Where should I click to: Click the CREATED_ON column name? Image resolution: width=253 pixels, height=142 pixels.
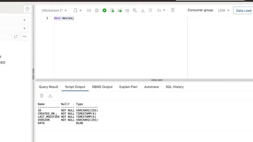pos(46,114)
